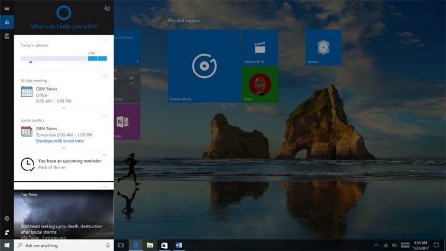Open Cortana Notebook icon in sidebar

(x=7, y=36)
